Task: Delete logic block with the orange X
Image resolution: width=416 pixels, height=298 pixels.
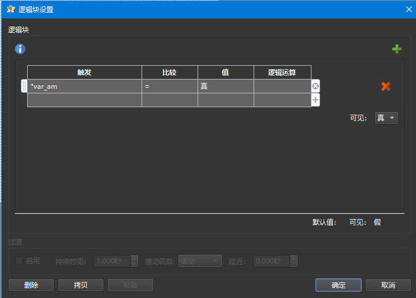Action: [x=385, y=86]
